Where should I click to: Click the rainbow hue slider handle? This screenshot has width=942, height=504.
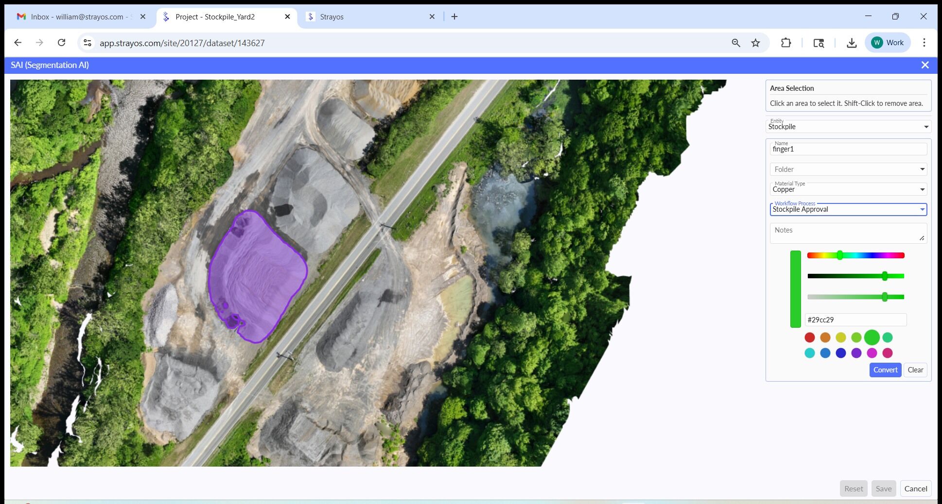pyautogui.click(x=839, y=255)
